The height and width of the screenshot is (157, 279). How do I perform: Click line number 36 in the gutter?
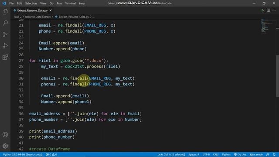point(21,113)
